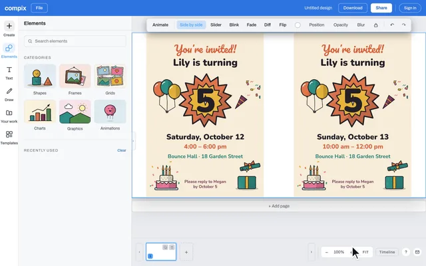Open the Animations category
This screenshot has width=426, height=266.
click(x=110, y=115)
